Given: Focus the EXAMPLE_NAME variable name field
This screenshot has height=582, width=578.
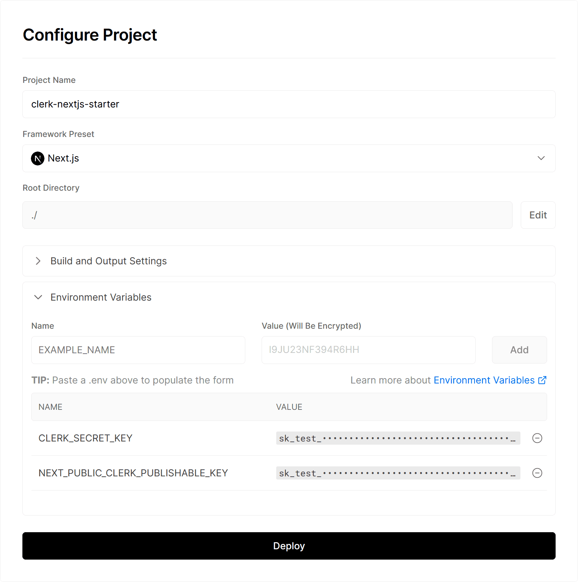Looking at the screenshot, I should (x=138, y=350).
